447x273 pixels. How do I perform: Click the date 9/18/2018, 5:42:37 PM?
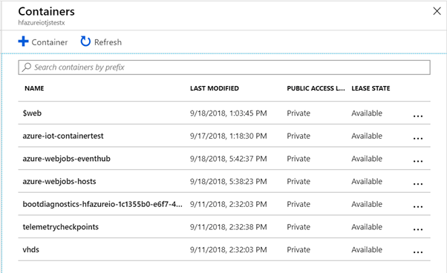(x=229, y=159)
